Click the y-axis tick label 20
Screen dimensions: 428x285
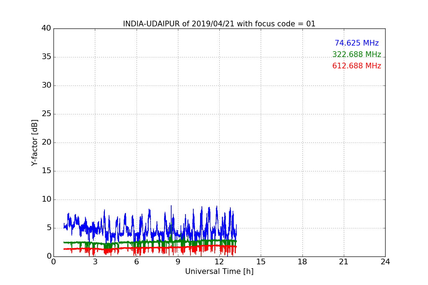(x=46, y=142)
